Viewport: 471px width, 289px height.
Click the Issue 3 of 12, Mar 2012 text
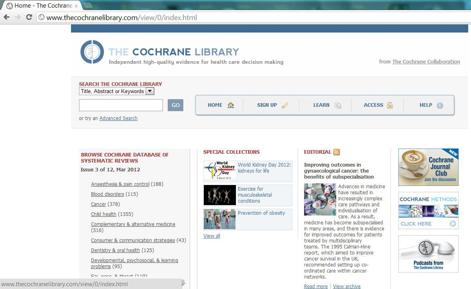click(x=110, y=170)
